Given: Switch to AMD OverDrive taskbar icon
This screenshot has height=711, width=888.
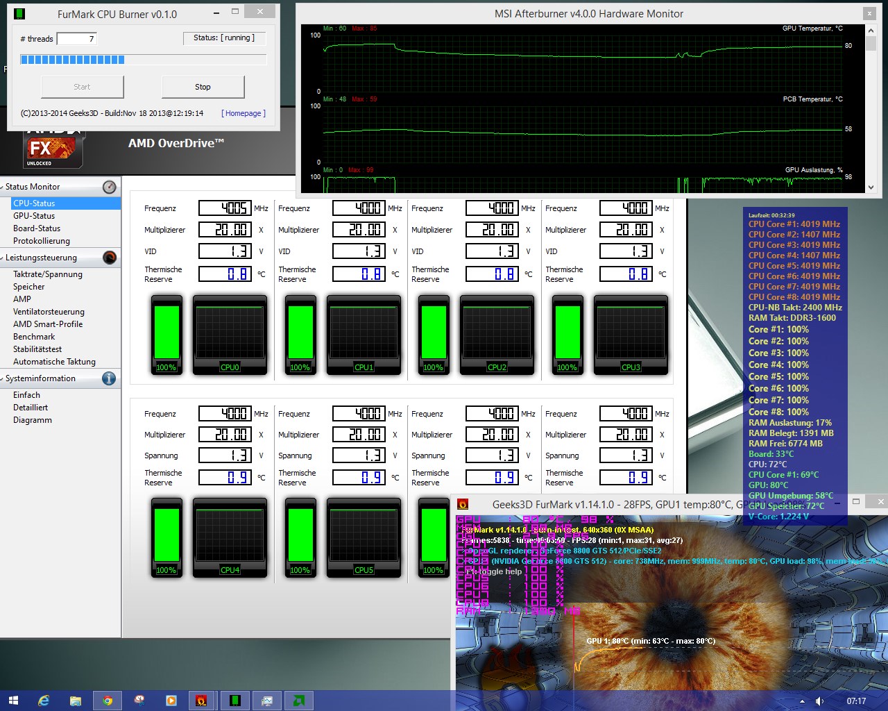Looking at the screenshot, I should point(299,701).
